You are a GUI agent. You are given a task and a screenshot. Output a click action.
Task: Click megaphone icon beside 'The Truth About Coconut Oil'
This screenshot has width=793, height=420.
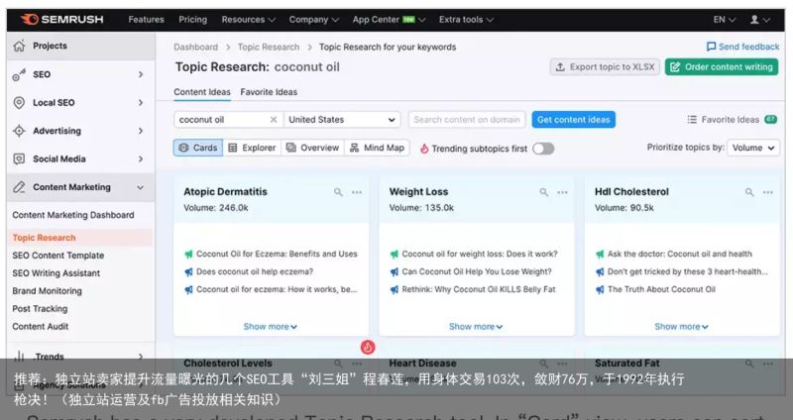coord(600,289)
